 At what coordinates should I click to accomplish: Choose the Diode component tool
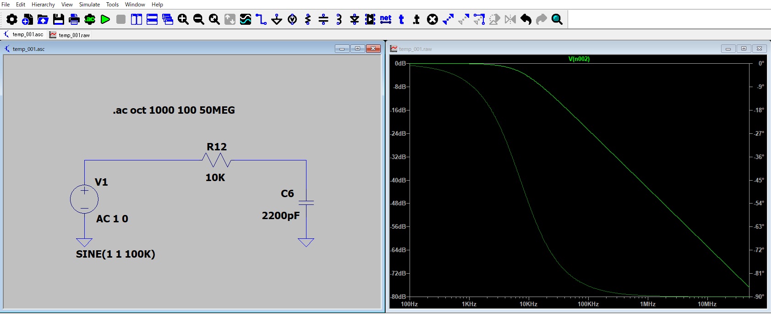pos(355,19)
